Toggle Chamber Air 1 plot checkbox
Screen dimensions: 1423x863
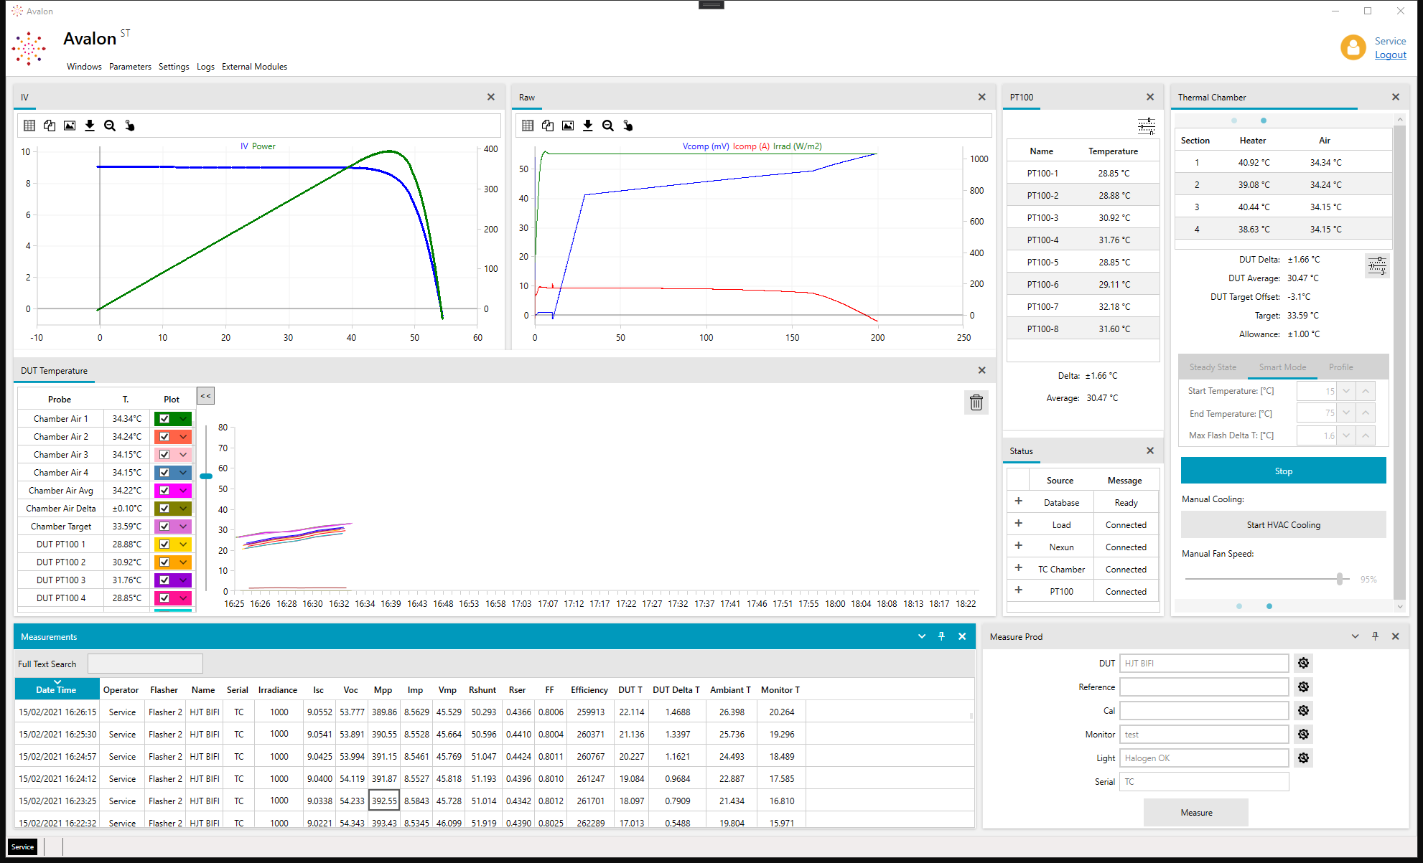tap(164, 419)
